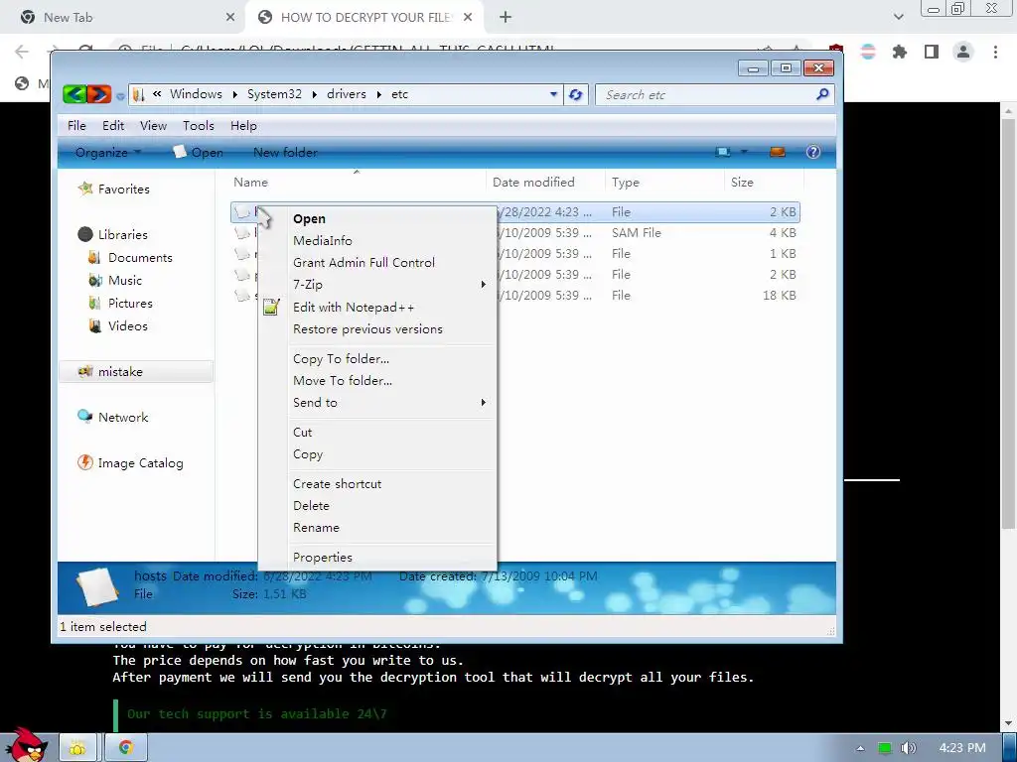
Task: Click Chrome icon in the taskbar
Action: (126, 747)
